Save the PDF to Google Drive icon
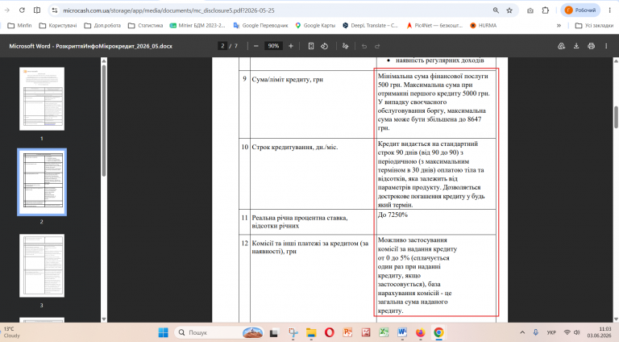 [561, 46]
